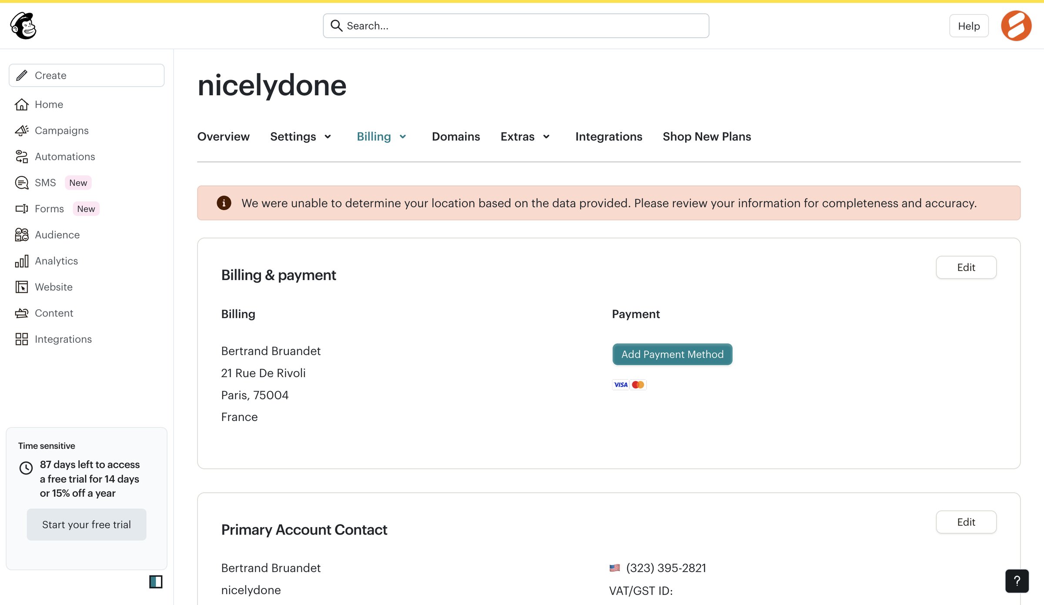Switch to the Overview tab
1044x605 pixels.
click(x=224, y=137)
